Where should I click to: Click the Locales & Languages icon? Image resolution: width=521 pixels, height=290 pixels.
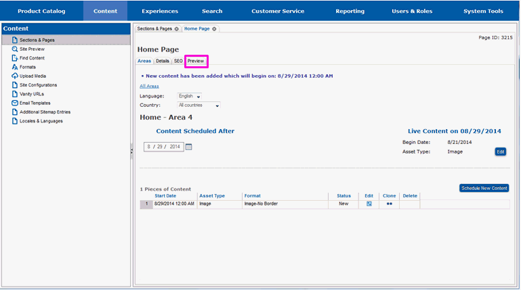(15, 121)
